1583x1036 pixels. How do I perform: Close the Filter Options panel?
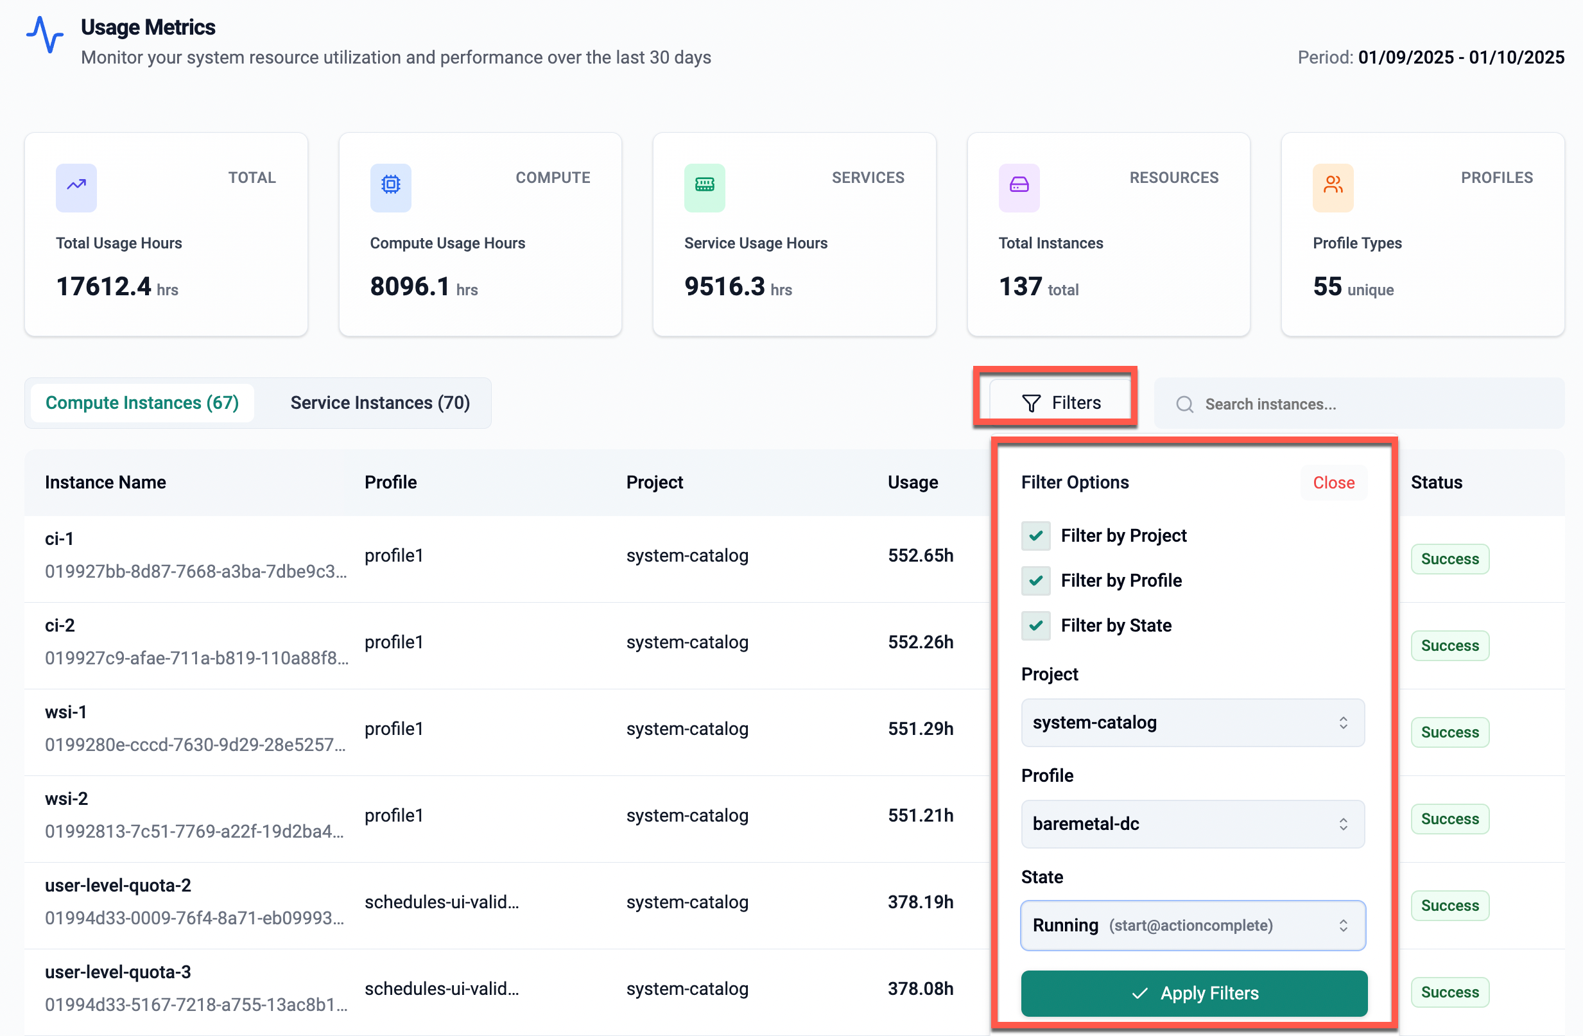(x=1333, y=483)
